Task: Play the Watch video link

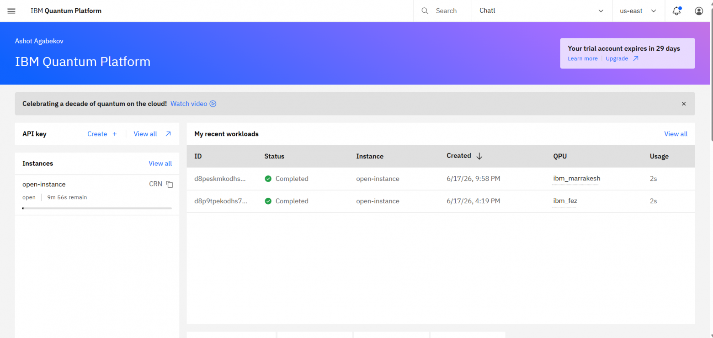Action: pos(193,104)
